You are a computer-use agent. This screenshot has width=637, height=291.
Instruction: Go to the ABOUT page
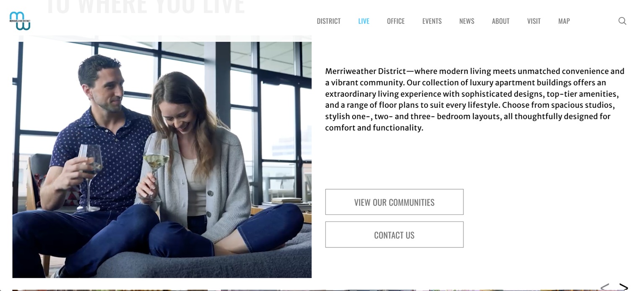click(x=501, y=21)
